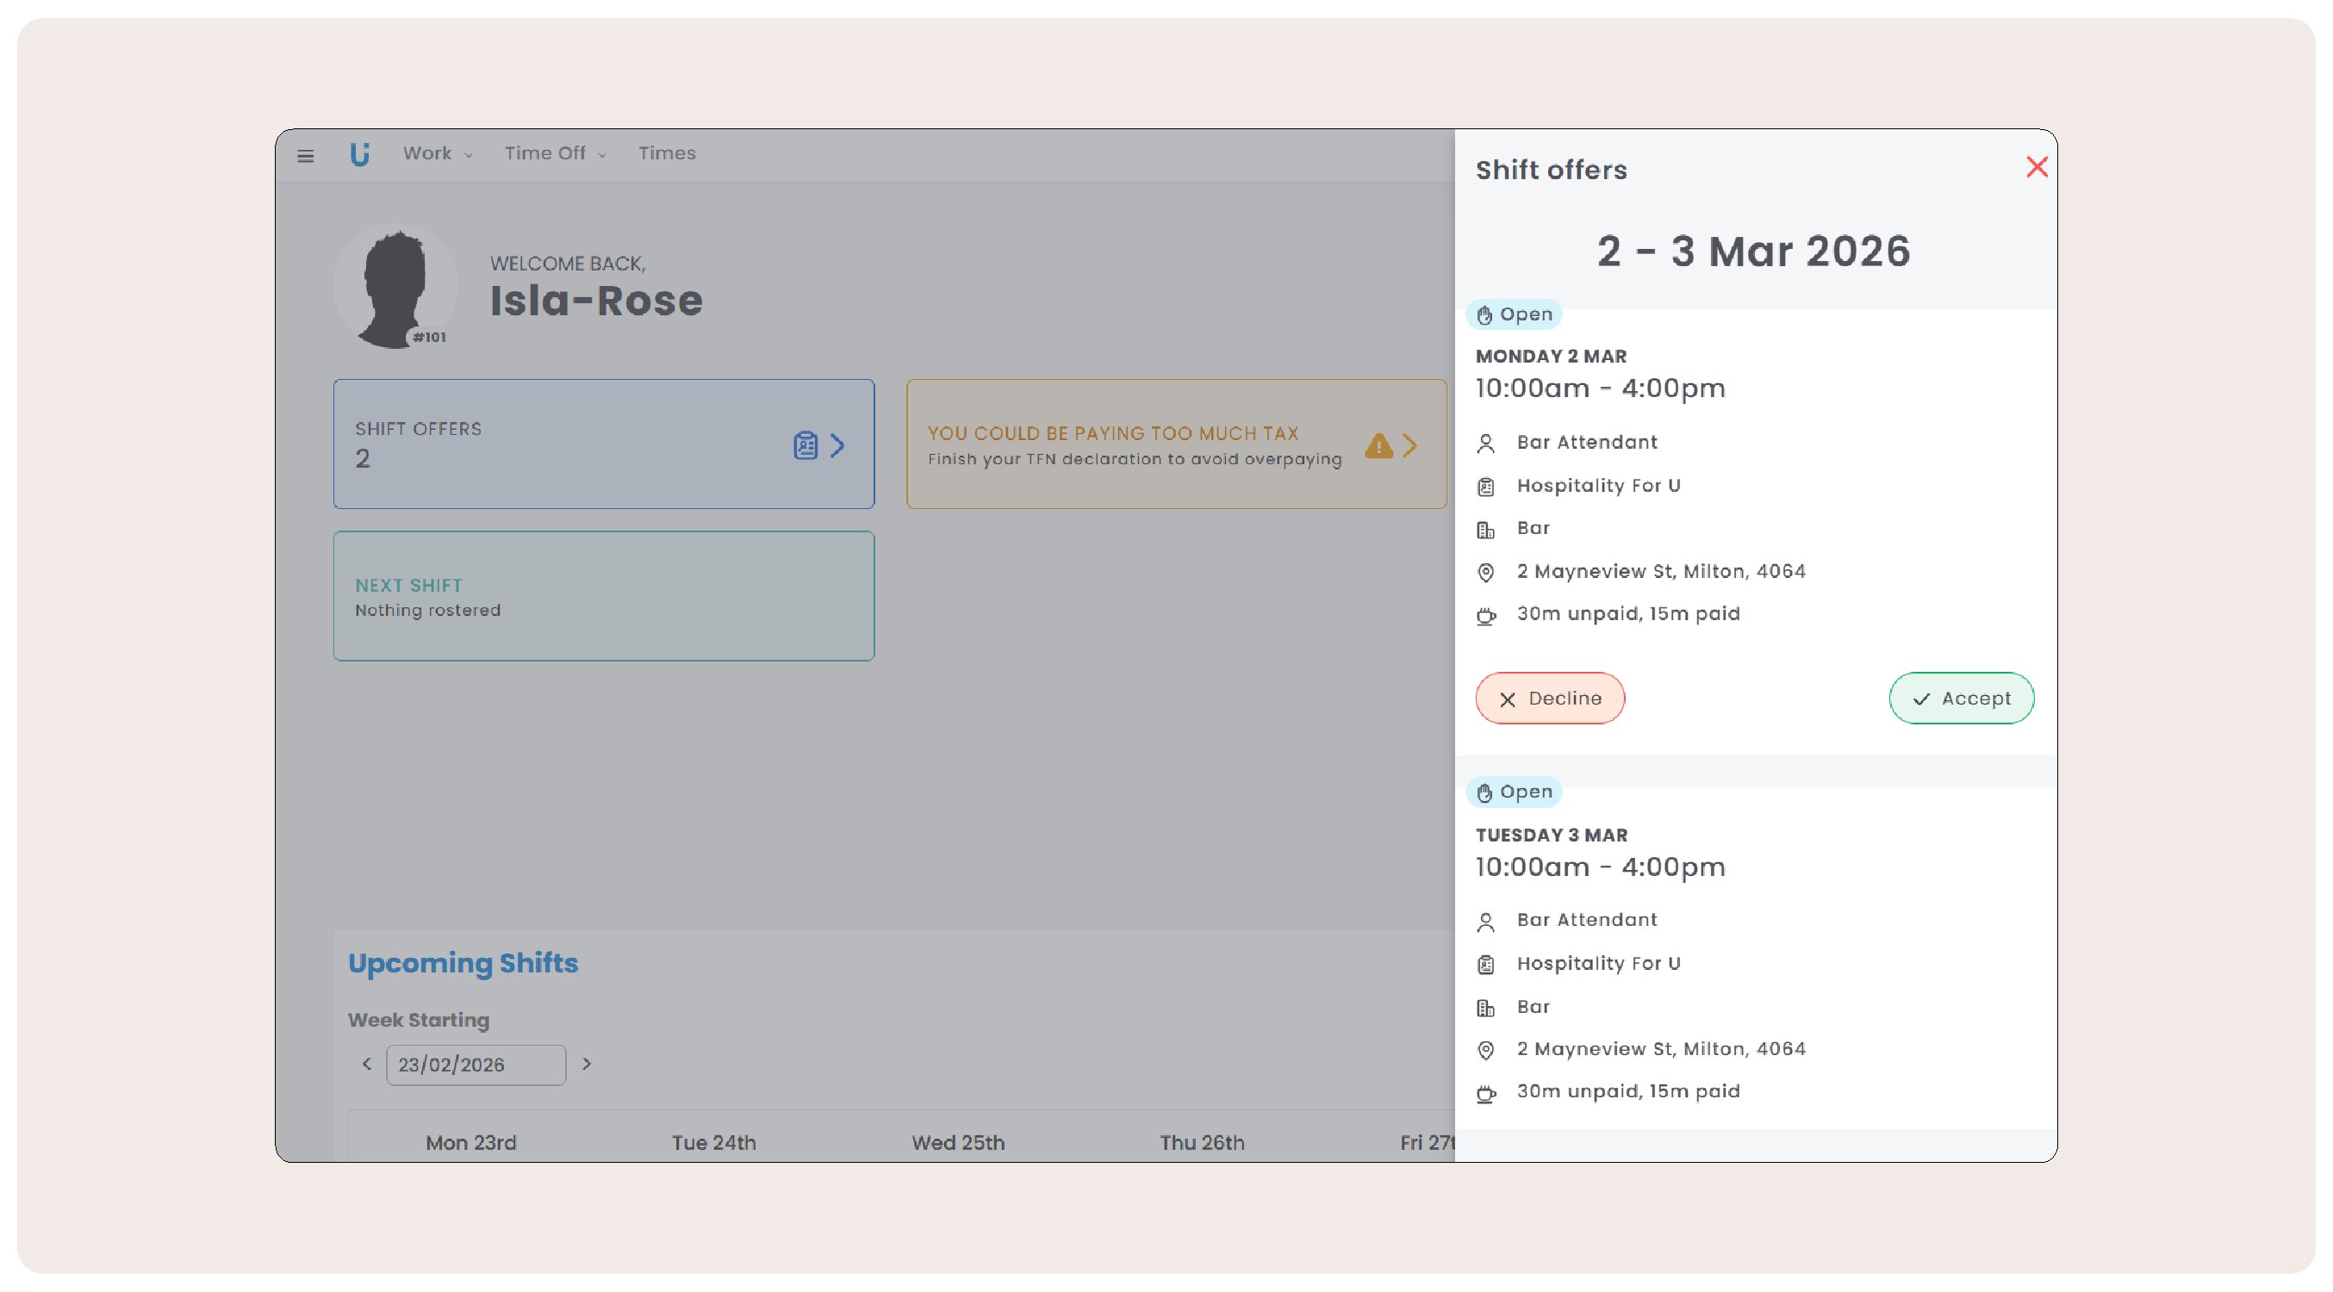Click the Week Starting date field
Image resolution: width=2333 pixels, height=1292 pixels.
(x=476, y=1065)
